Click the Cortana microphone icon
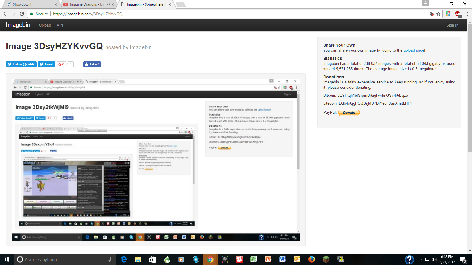Image resolution: width=472 pixels, height=265 pixels. tap(110, 259)
